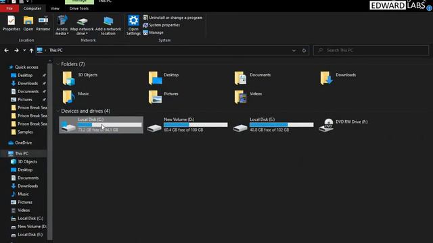This screenshot has height=243, width=433.
Task: Go forward with the Forward arrow
Action: tap(16, 51)
